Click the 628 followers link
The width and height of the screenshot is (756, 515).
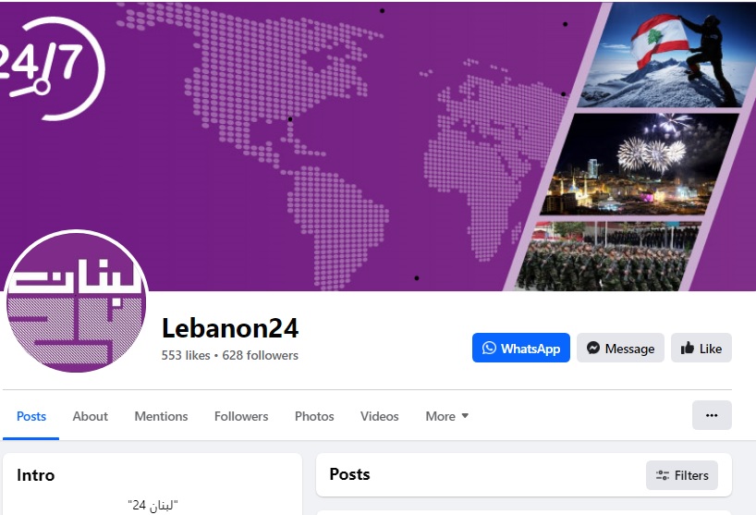(x=261, y=355)
